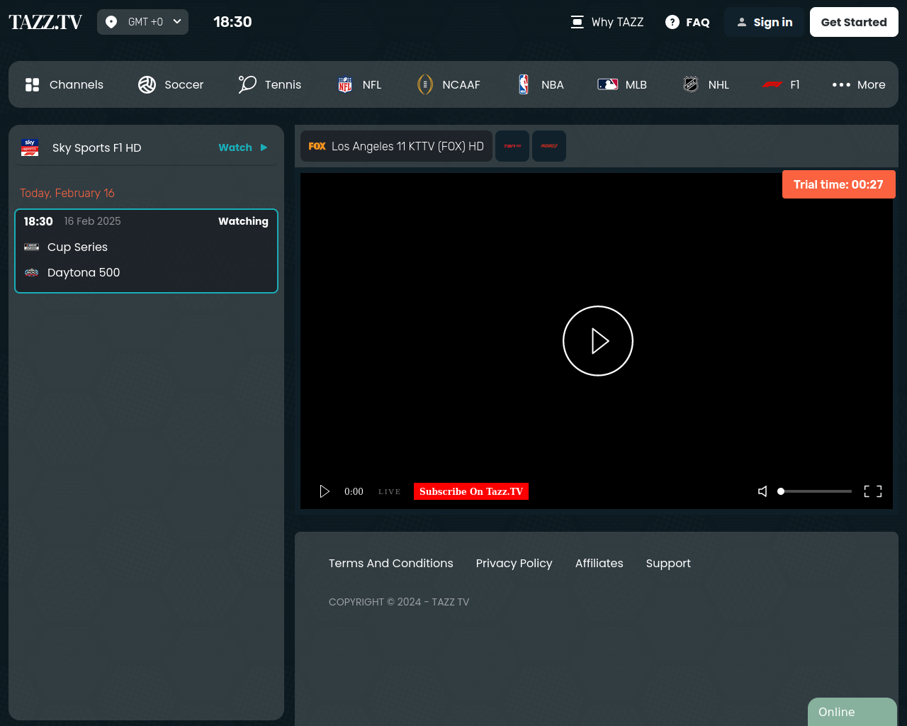The height and width of the screenshot is (726, 907).
Task: Click the 18:30 header clock
Action: click(233, 22)
